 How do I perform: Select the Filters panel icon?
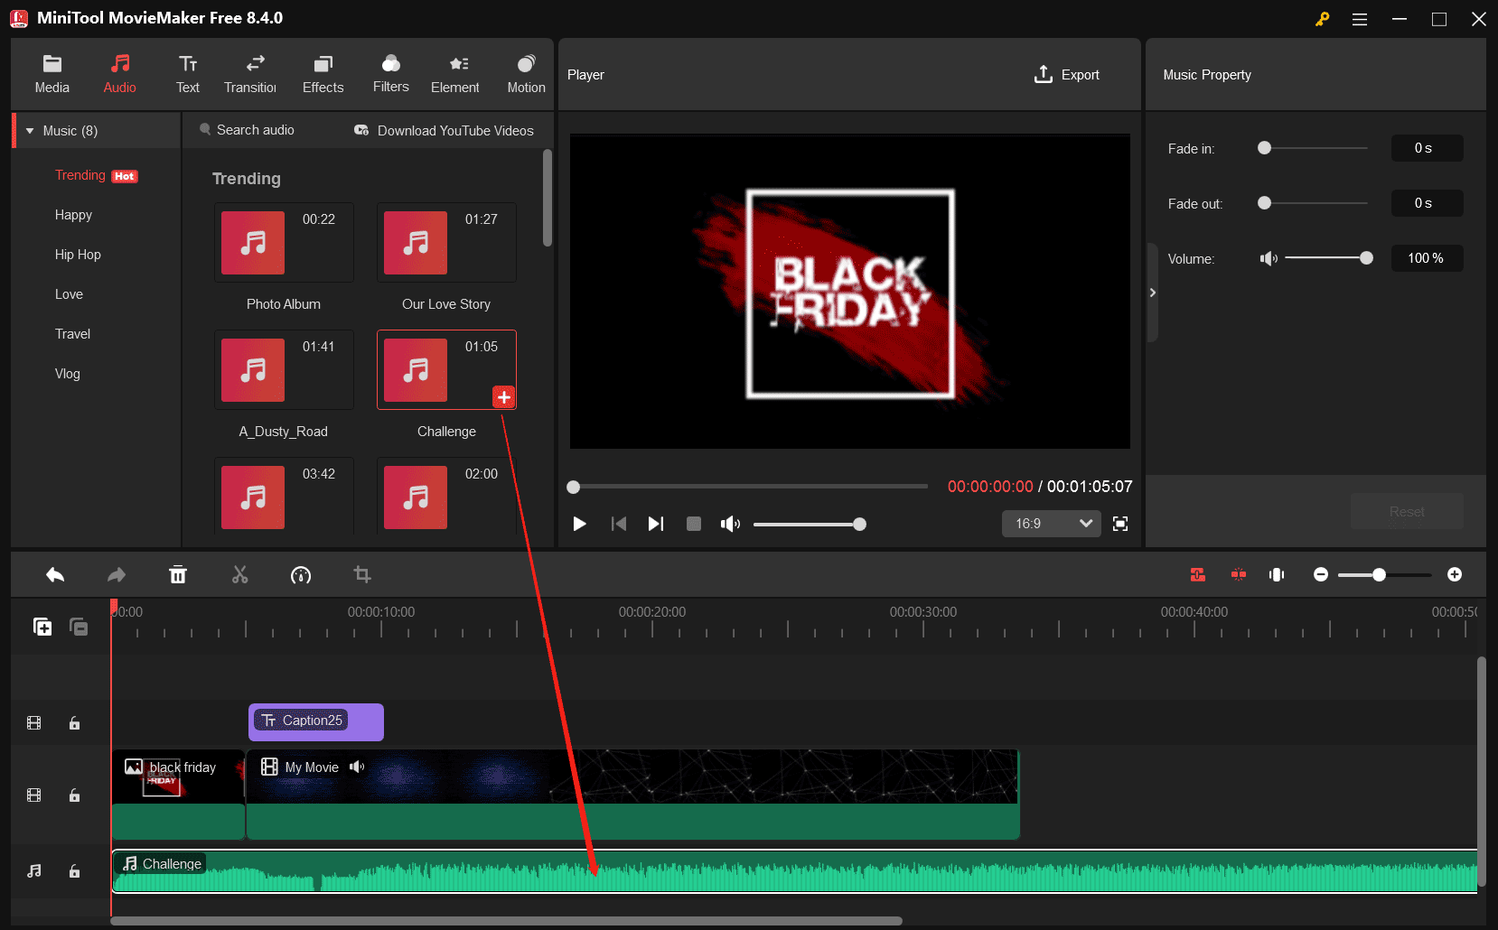(x=390, y=72)
